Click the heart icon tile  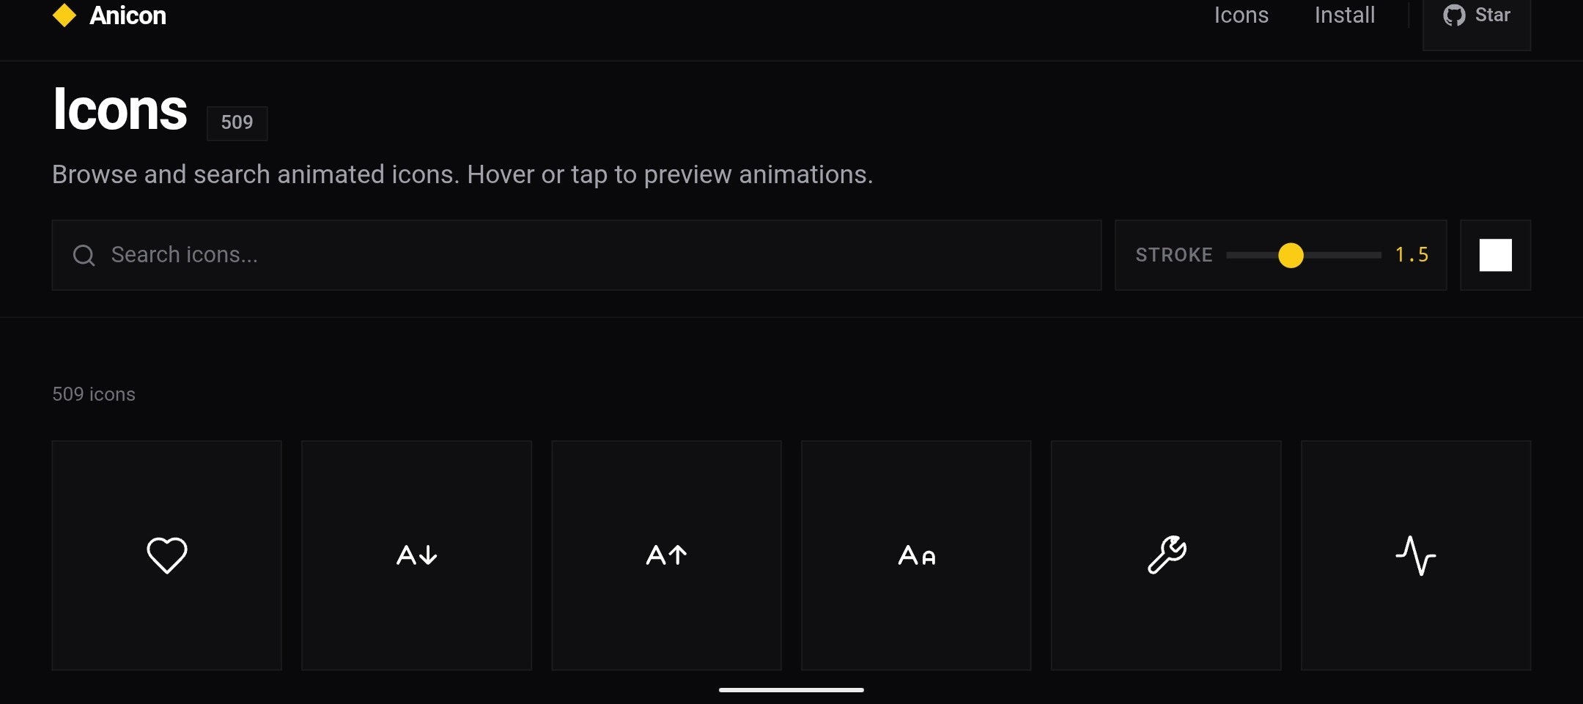click(167, 555)
